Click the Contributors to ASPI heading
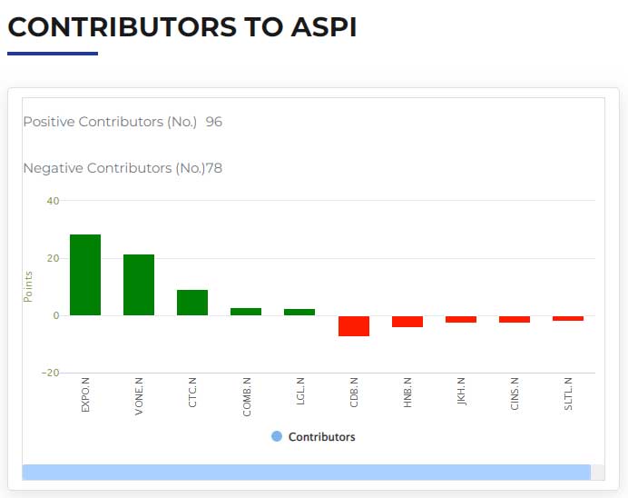The height and width of the screenshot is (498, 628). [x=182, y=27]
